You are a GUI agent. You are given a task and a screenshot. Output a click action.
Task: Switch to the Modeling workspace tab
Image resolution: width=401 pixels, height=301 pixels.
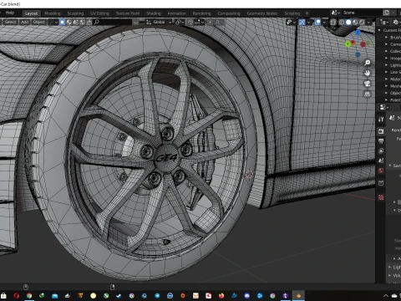pyautogui.click(x=53, y=13)
